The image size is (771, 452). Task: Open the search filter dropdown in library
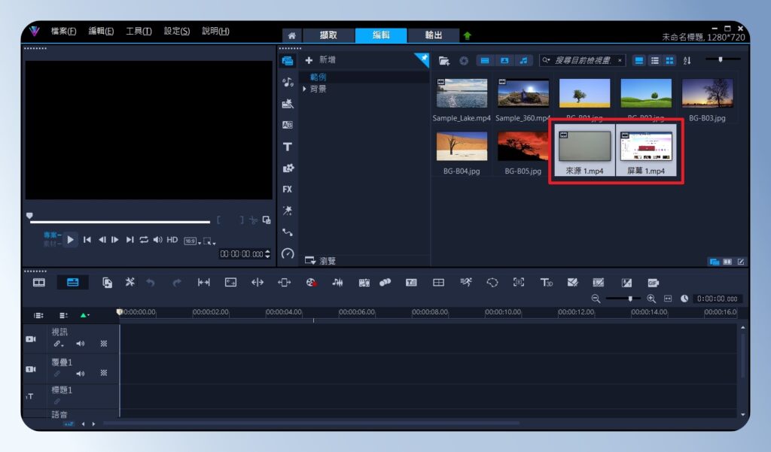tap(547, 60)
